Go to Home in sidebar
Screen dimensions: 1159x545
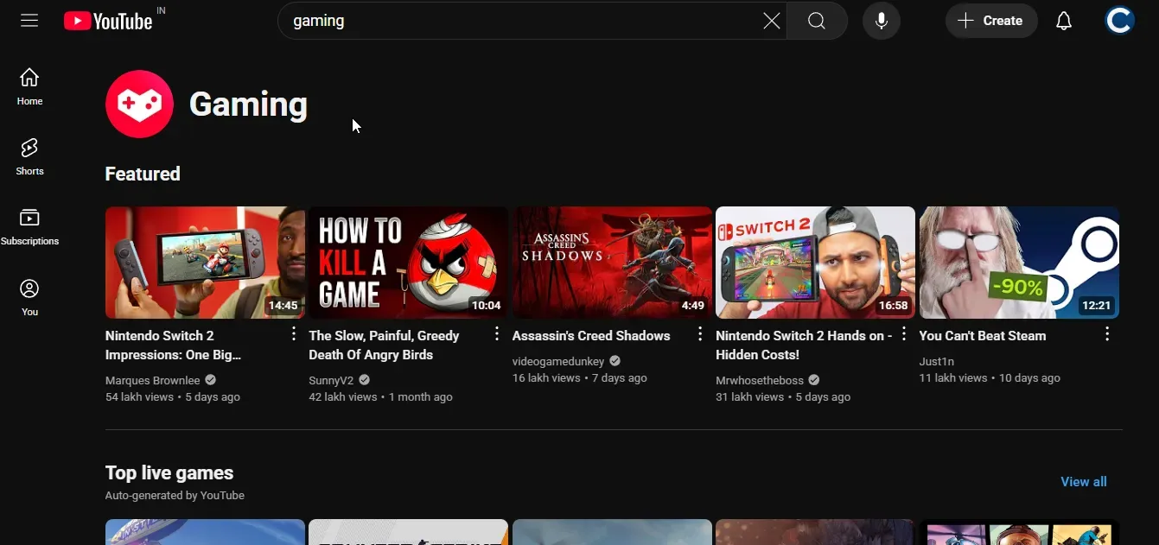pyautogui.click(x=29, y=86)
